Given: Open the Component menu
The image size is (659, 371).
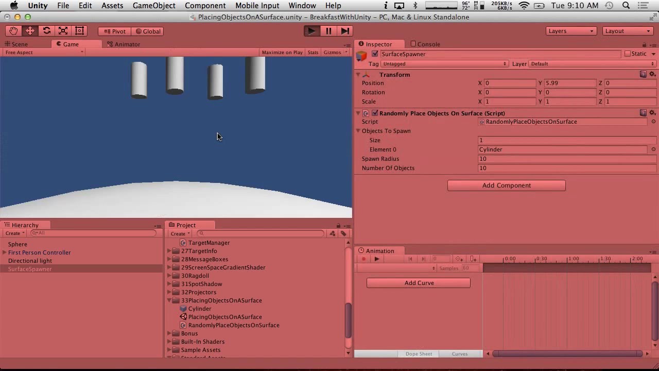Looking at the screenshot, I should [205, 6].
